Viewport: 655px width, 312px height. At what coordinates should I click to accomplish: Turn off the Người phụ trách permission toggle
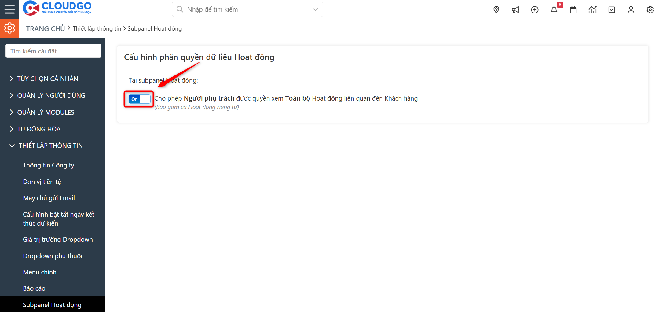coord(138,99)
